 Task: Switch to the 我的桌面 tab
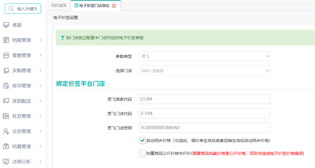(59, 6)
